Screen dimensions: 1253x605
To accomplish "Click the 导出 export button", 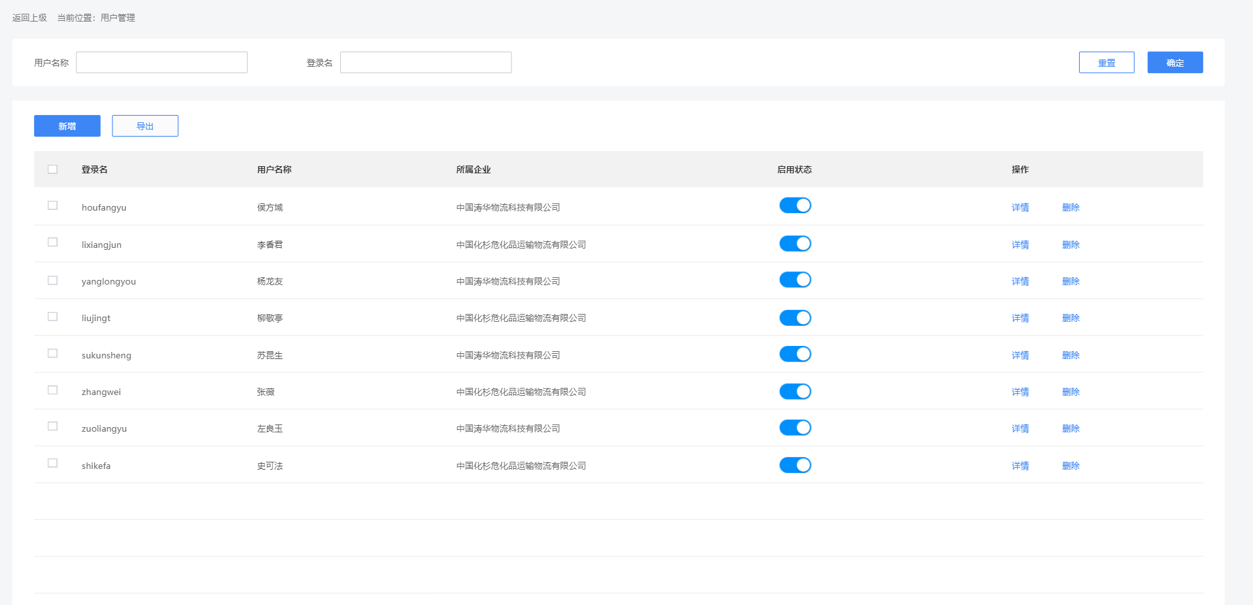I will (x=145, y=126).
